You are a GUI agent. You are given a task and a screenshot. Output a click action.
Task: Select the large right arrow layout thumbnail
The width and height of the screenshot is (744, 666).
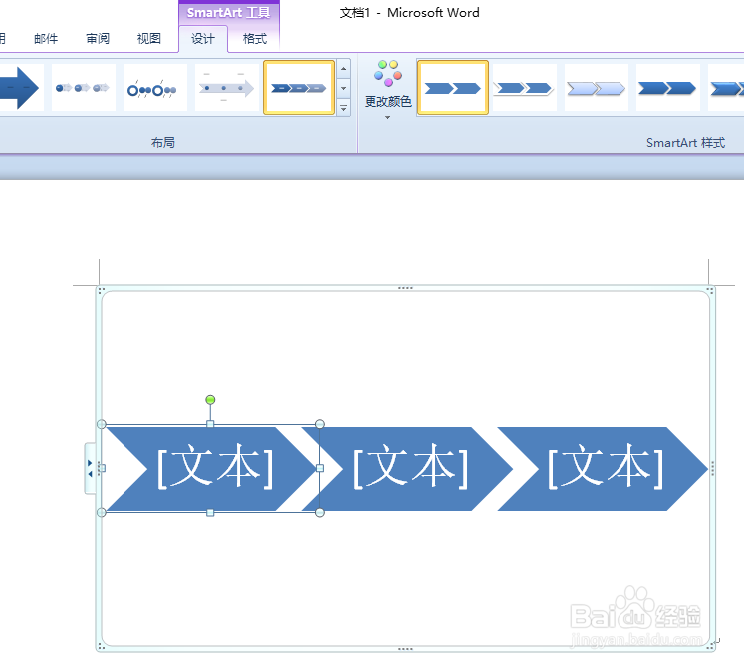point(21,88)
